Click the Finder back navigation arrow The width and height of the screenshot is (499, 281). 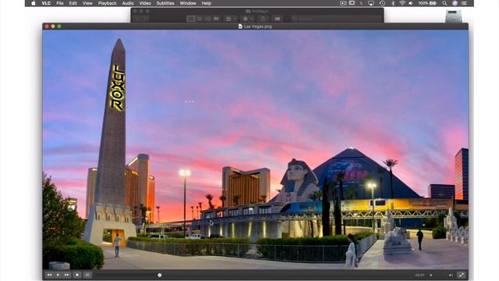click(x=137, y=19)
